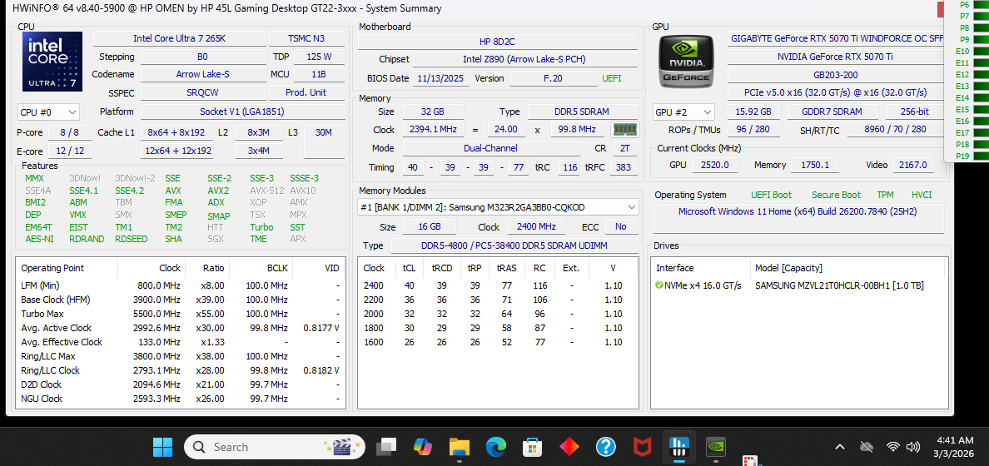Expand the Samsung memory module dropdown
This screenshot has width=989, height=466.
click(x=499, y=207)
